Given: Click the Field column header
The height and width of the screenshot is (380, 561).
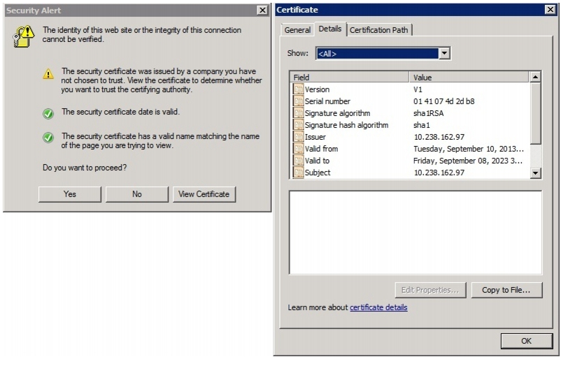Looking at the screenshot, I should point(350,77).
